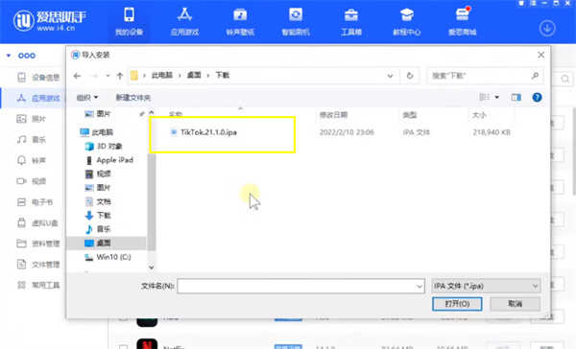
Task: Open the address bar history dropdown
Action: pos(390,76)
